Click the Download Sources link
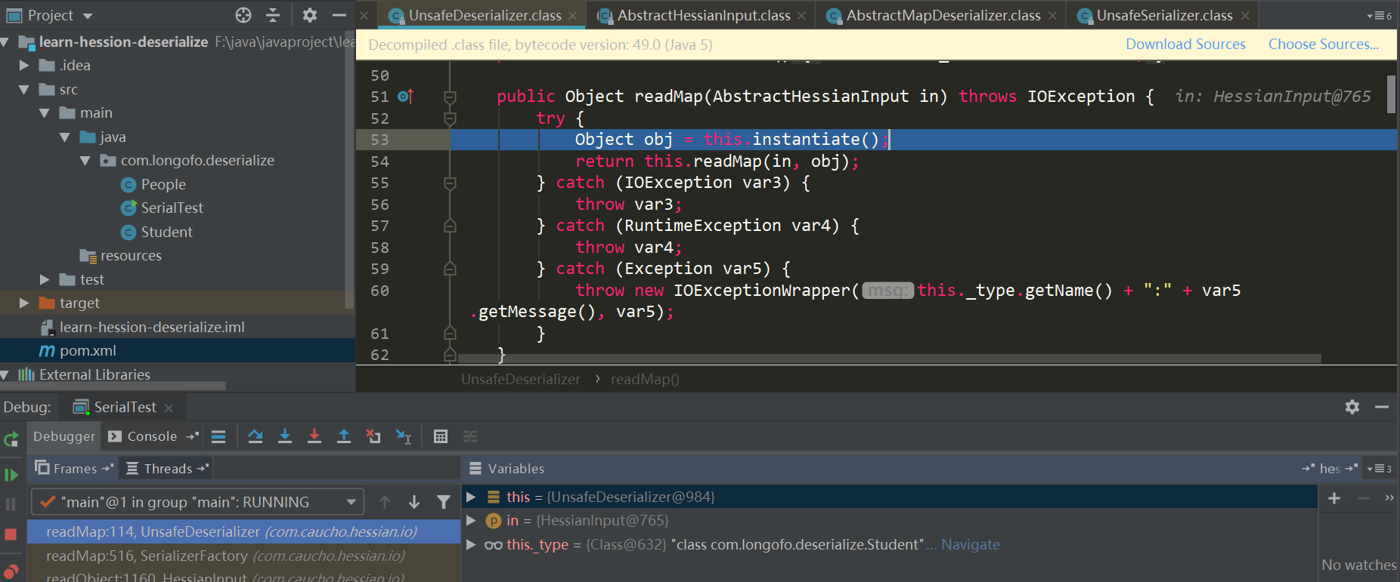Viewport: 1400px width, 582px height. click(x=1185, y=45)
